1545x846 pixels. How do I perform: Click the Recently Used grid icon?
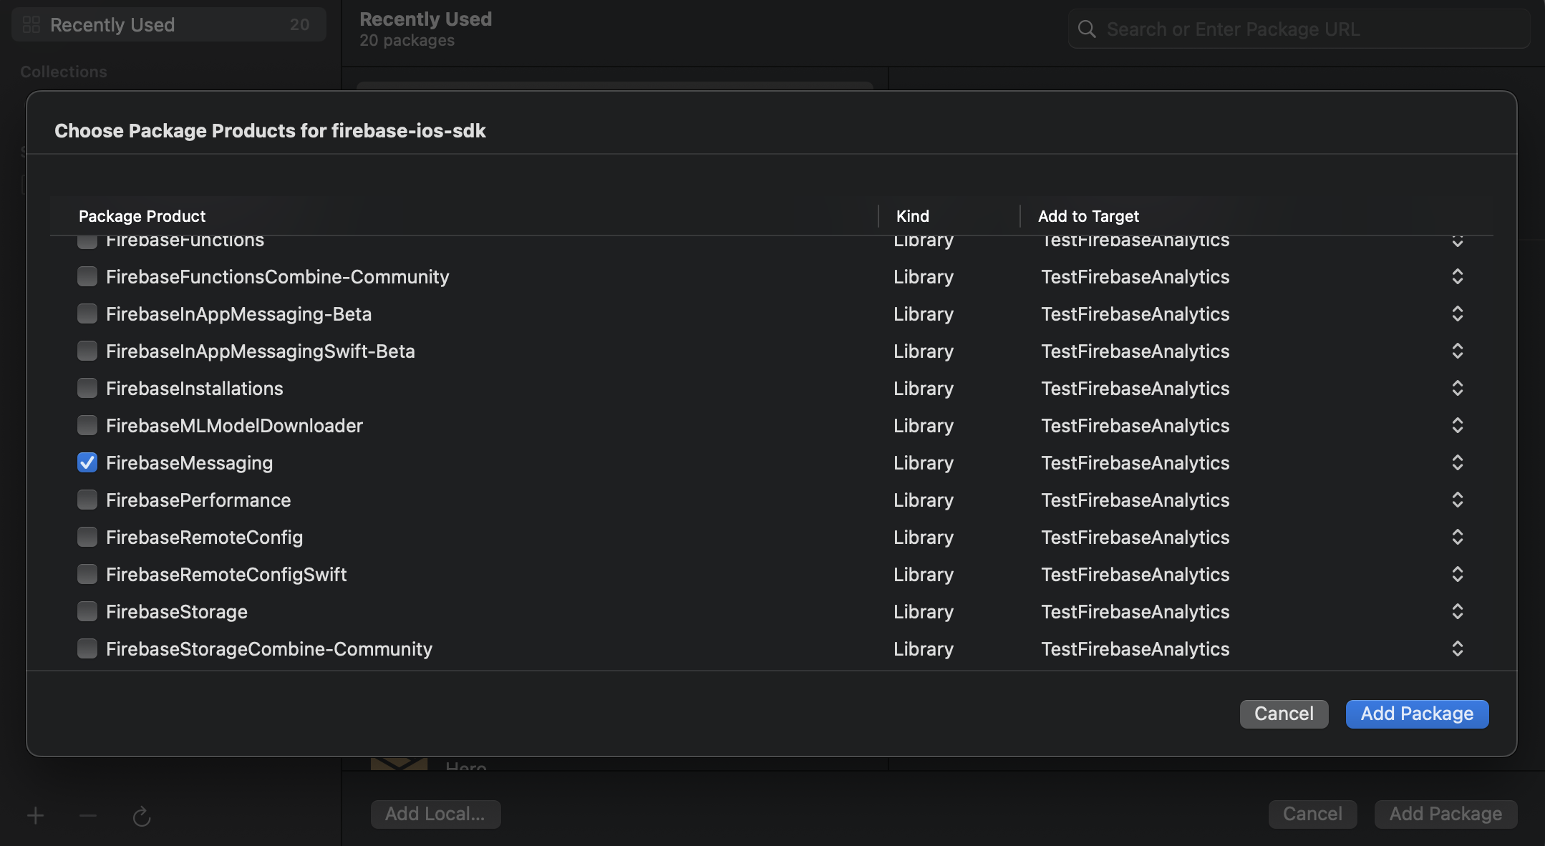tap(32, 25)
